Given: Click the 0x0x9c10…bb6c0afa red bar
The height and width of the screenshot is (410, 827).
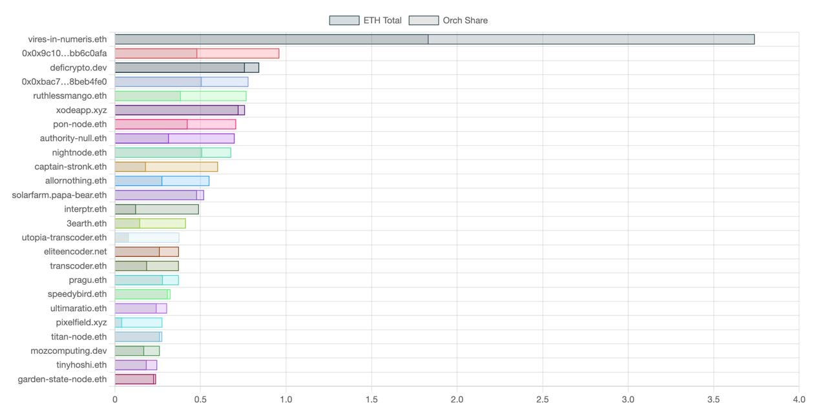Looking at the screenshot, I should 197,54.
